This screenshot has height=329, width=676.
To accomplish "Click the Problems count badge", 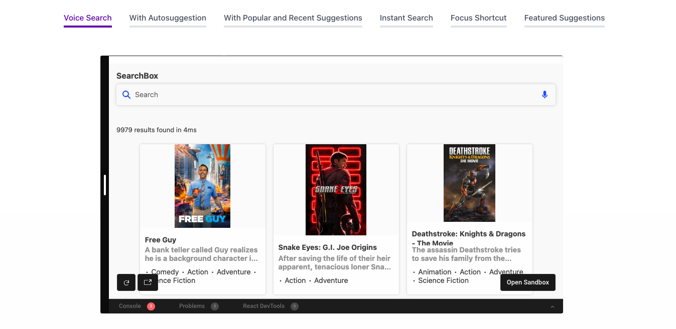I will pyautogui.click(x=215, y=306).
